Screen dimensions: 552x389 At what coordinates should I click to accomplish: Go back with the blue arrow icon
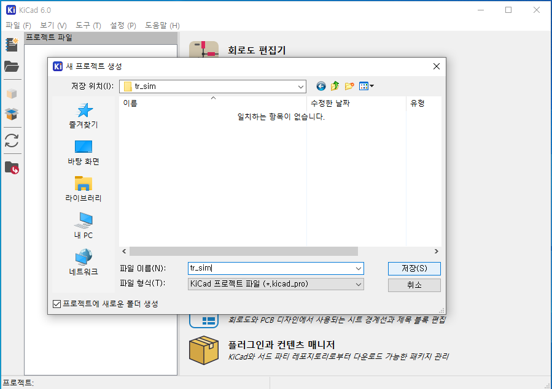[321, 86]
